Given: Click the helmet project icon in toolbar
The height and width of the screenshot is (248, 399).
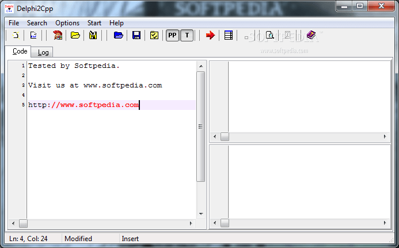Looking at the screenshot, I should point(58,35).
